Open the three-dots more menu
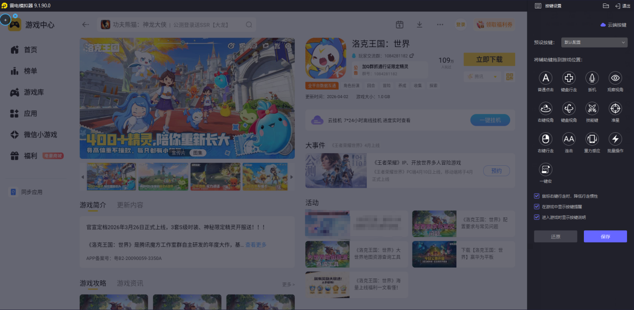The image size is (634, 310). [x=440, y=25]
